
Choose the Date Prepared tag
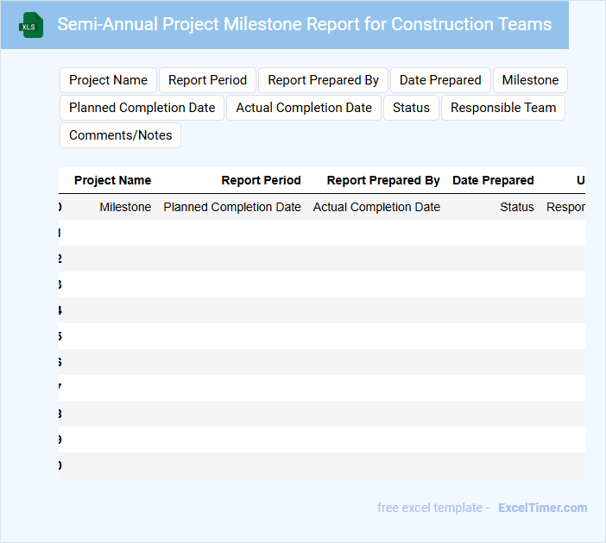coord(440,80)
